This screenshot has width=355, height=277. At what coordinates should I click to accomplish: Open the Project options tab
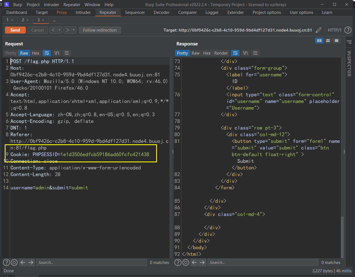click(x=267, y=12)
